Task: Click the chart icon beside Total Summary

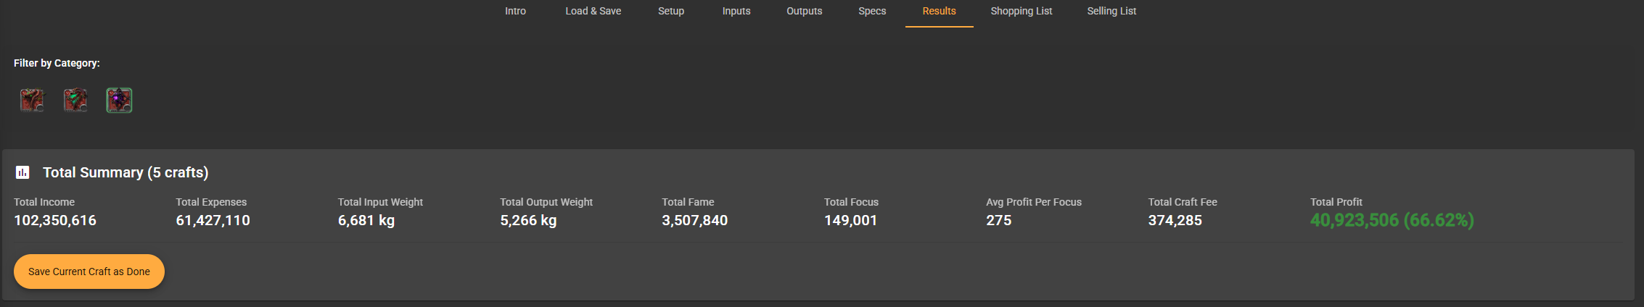Action: coord(22,172)
